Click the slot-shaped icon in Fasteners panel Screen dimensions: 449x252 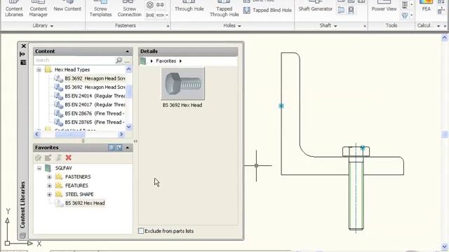point(161,15)
